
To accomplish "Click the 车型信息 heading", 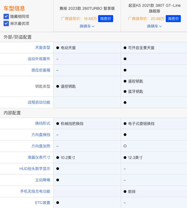I will tap(14, 8).
